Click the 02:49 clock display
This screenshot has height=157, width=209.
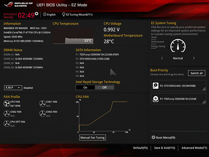point(26,15)
